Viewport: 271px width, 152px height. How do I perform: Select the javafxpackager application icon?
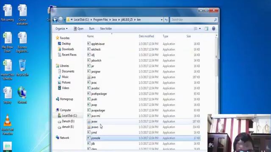tap(89, 94)
